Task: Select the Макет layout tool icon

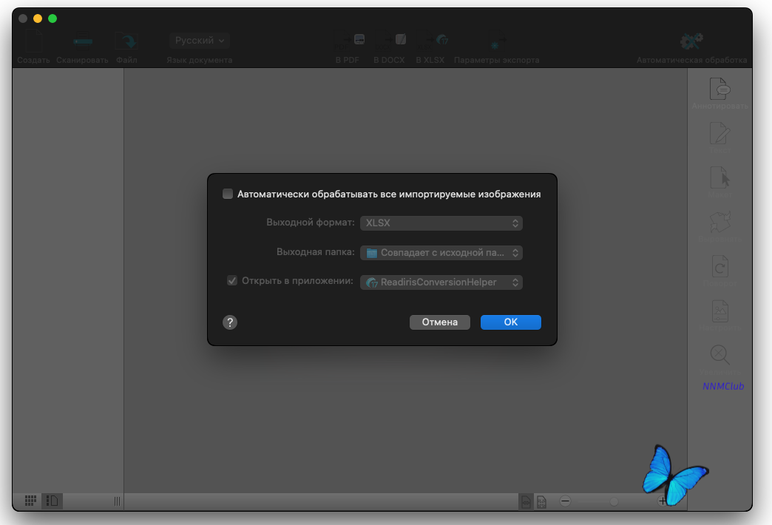Action: (x=719, y=177)
